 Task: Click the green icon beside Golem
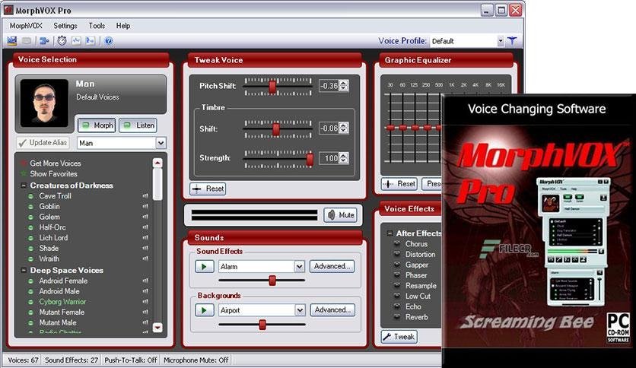point(30,217)
